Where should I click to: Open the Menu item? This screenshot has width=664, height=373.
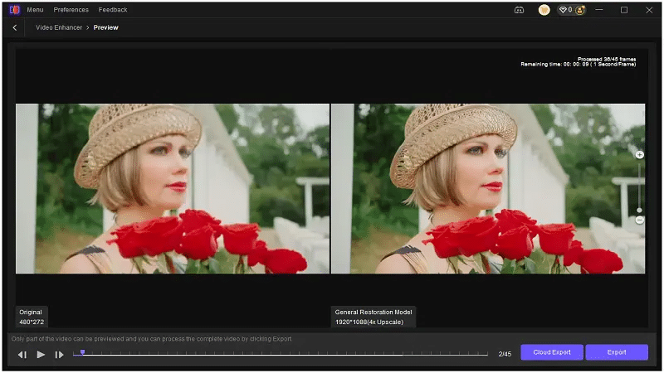35,10
